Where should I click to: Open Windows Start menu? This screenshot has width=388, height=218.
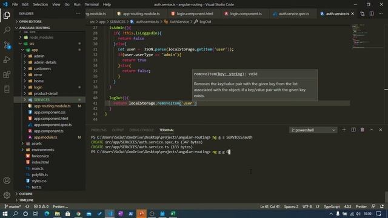[x=5, y=214]
